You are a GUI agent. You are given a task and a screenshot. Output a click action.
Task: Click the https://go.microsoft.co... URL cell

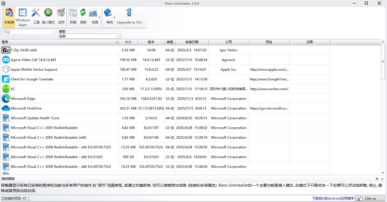click(269, 108)
